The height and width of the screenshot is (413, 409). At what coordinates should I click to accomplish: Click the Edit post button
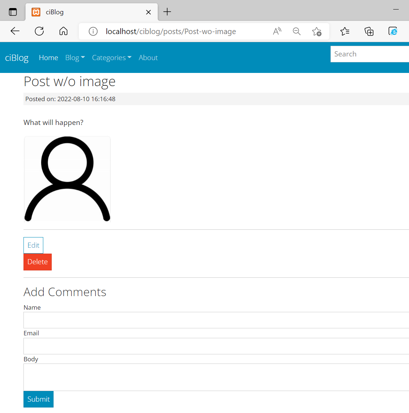[33, 245]
